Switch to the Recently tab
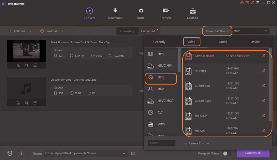This screenshot has height=160, width=277. coord(159,42)
